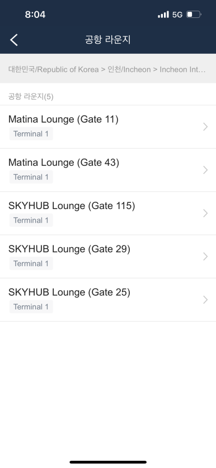
Task: Choose SKYHUB Lounge (Gate 29) entry
Action: pyautogui.click(x=108, y=257)
